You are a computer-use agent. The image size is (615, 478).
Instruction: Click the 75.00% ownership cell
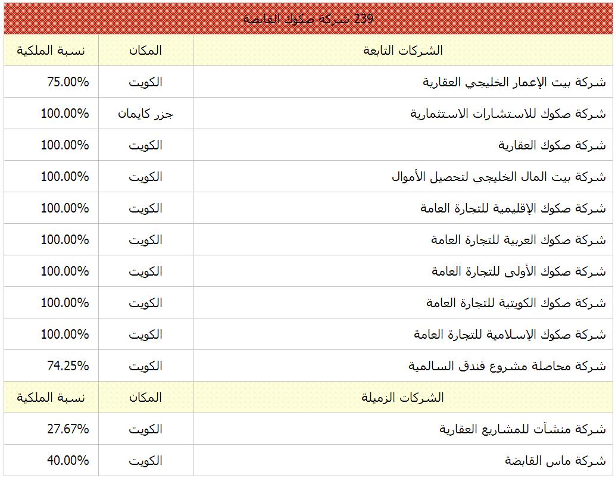point(67,82)
